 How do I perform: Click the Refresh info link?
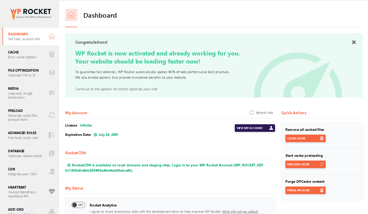point(261,113)
